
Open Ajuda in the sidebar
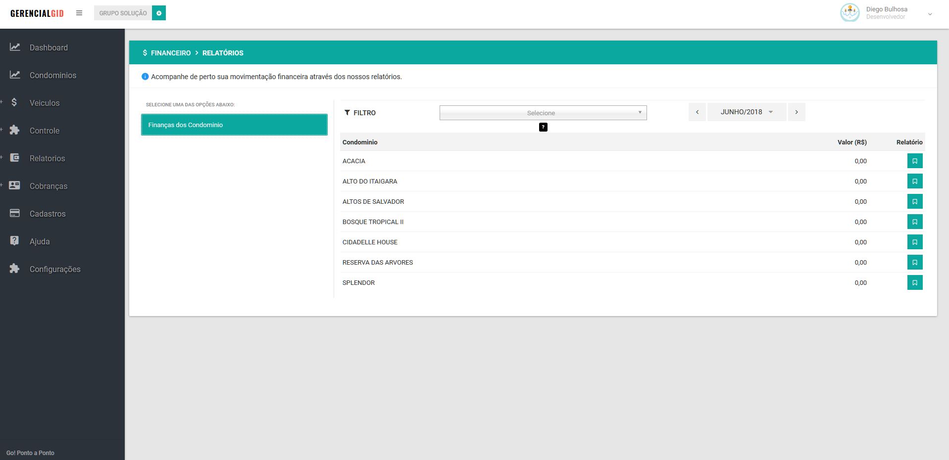coord(40,241)
